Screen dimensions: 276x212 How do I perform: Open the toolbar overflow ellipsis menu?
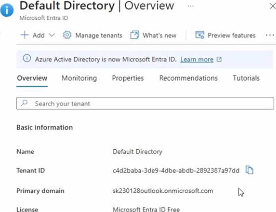tap(269, 35)
